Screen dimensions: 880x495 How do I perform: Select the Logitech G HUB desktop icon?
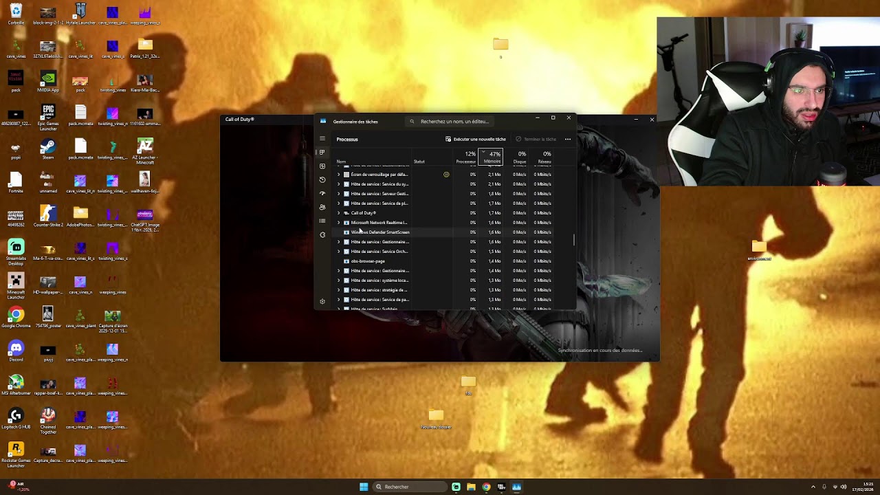pos(16,419)
